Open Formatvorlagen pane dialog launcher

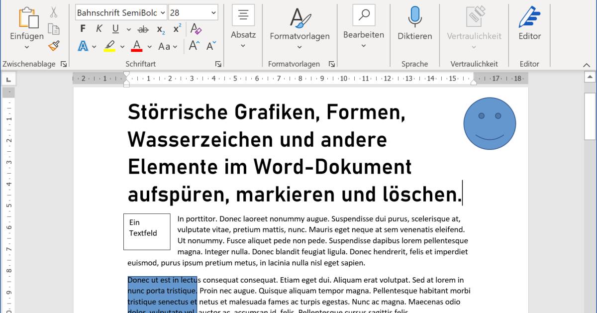[x=331, y=64]
